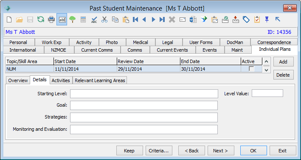Screen dimensions: 301x160
Task: Click the blue diagonal arrow icon
Action: click(x=278, y=19)
